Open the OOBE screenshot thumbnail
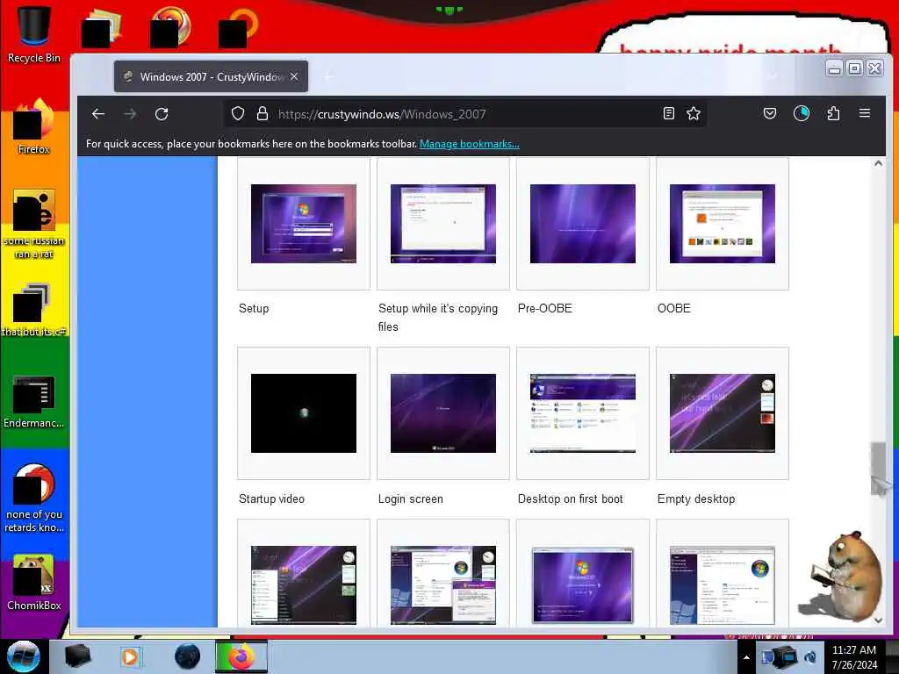 (x=723, y=224)
